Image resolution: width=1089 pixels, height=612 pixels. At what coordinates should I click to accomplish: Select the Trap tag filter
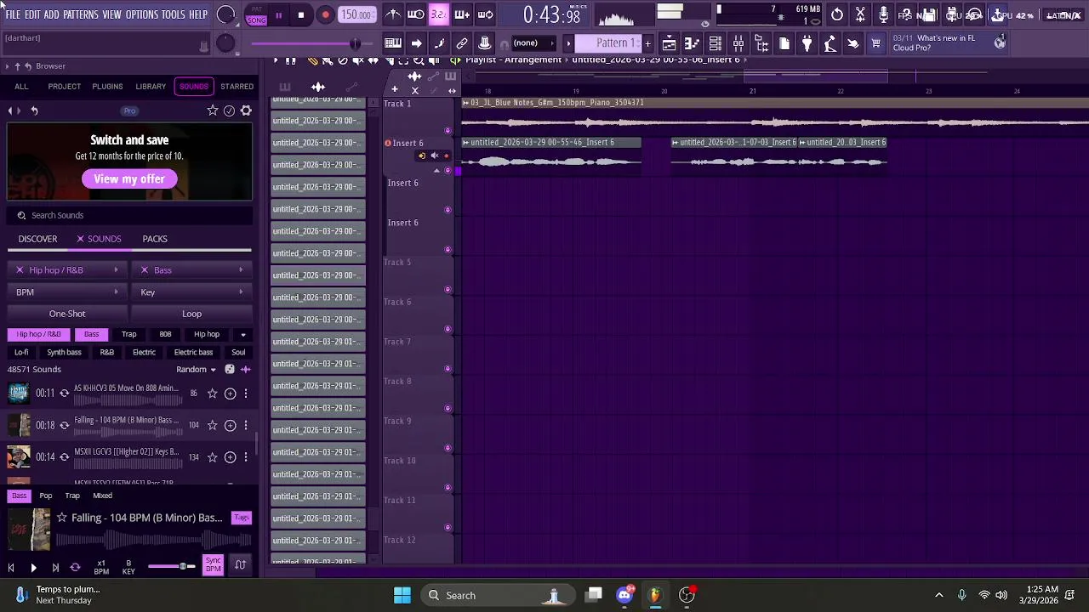point(128,335)
